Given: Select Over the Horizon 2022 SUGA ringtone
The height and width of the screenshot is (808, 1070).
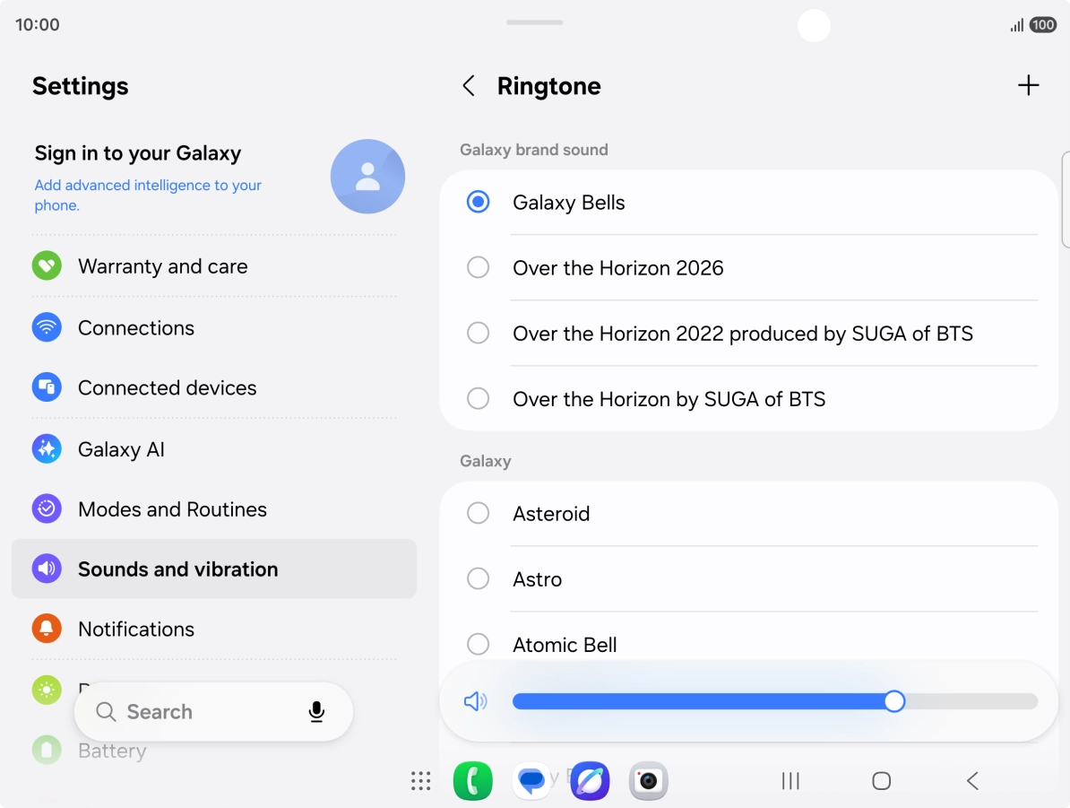Looking at the screenshot, I should tap(748, 334).
